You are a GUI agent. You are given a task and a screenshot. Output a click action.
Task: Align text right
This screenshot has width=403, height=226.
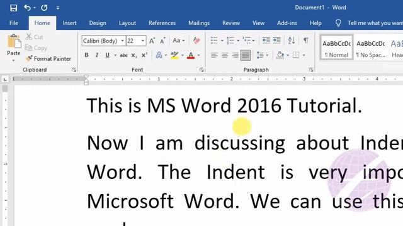coord(235,55)
